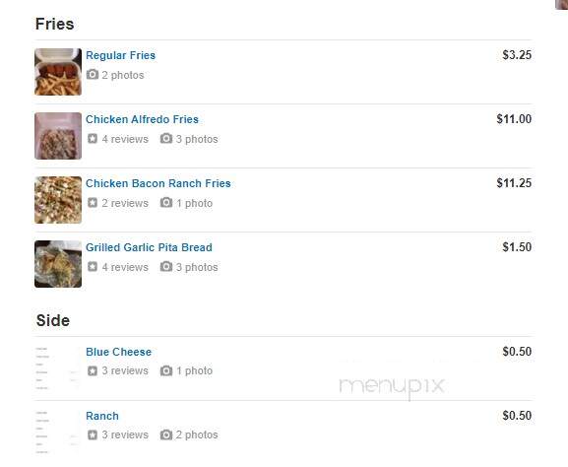View the Regular Fries thumbnail photo
This screenshot has height=467, width=568.
coord(58,72)
